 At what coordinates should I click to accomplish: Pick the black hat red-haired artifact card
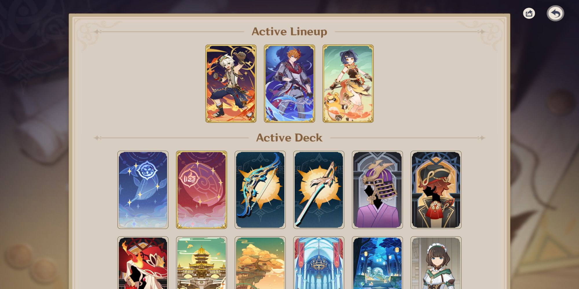436,190
